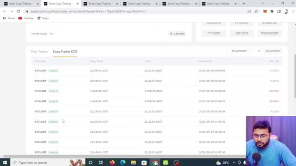
Task: Go back to the previous page
Action: 5,12
